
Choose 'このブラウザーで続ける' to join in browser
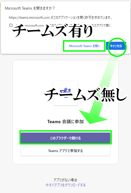(65, 138)
